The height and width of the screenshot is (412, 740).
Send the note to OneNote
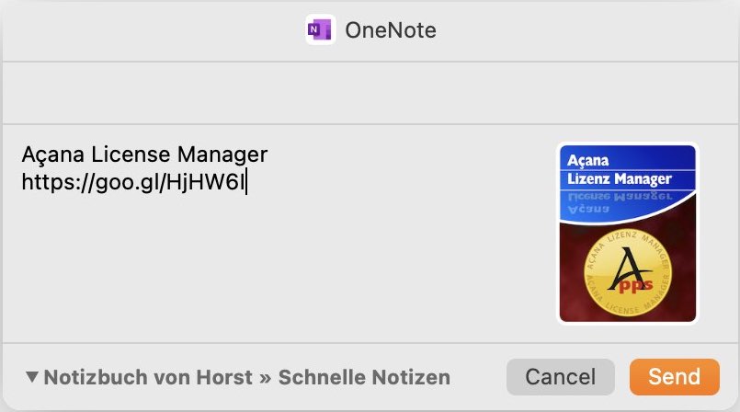[x=675, y=377]
